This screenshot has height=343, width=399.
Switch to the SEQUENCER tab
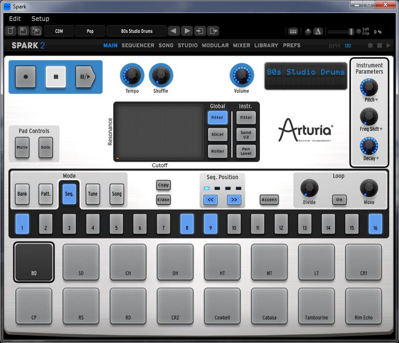(x=138, y=45)
